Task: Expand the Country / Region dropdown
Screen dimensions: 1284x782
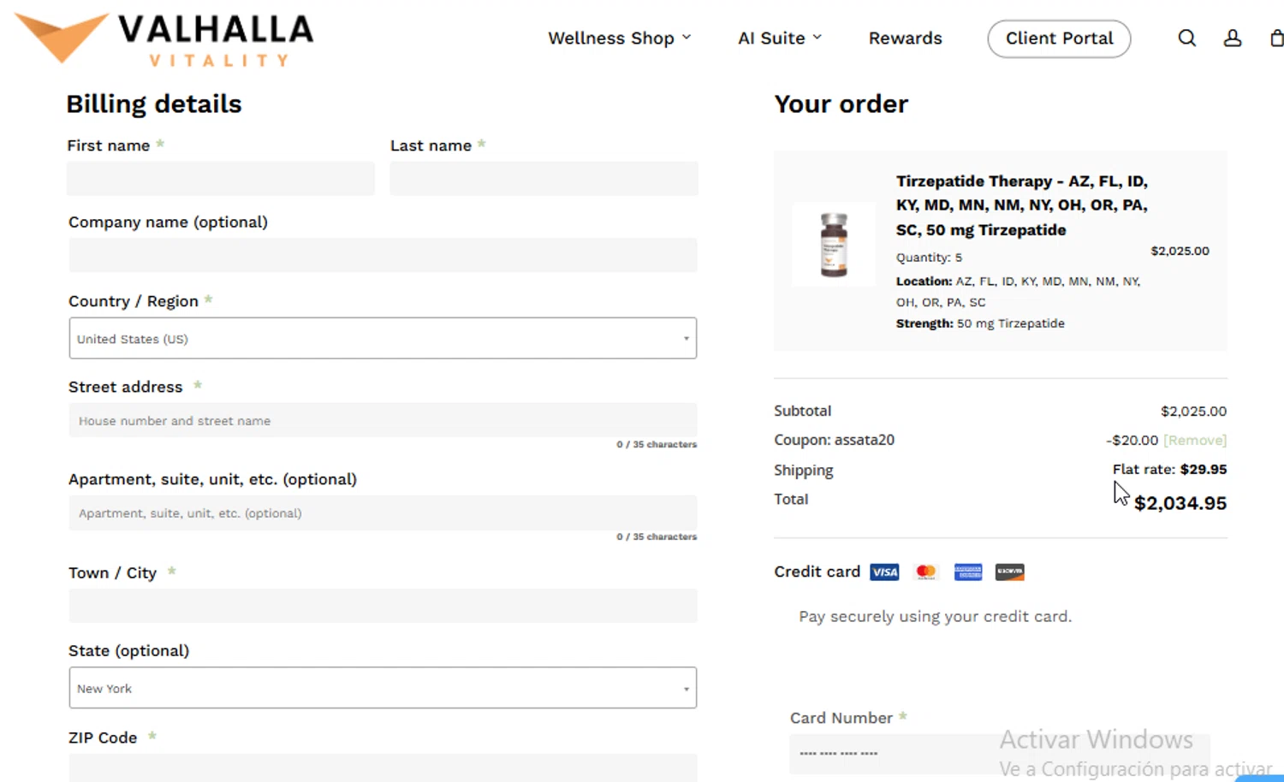Action: coord(383,339)
